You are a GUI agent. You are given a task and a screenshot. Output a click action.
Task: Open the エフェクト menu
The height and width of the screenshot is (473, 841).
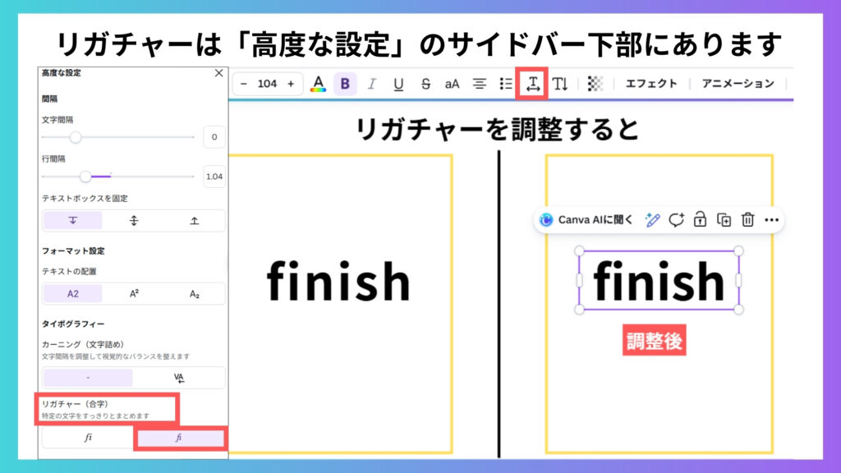pyautogui.click(x=651, y=84)
